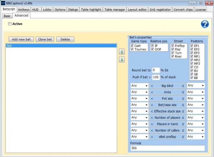Image resolution: width=214 pixels, height=157 pixels.
Task: Switch to the Lobby tab
Action: coord(47,10)
